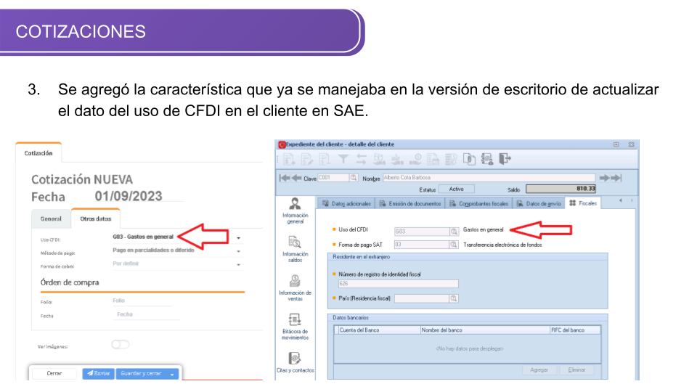Open the Comprobantes fiscales tab

coord(478,203)
